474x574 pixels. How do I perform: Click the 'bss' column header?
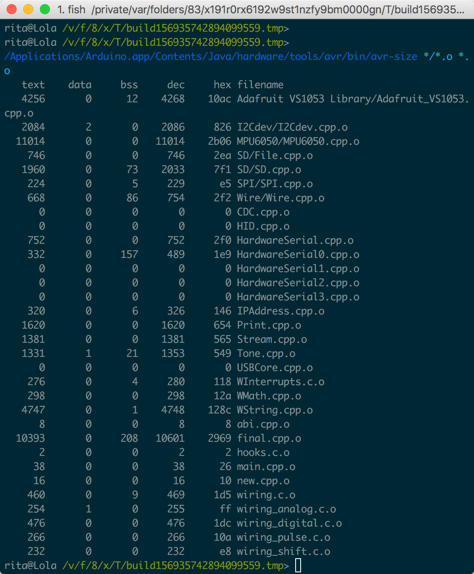pos(129,85)
